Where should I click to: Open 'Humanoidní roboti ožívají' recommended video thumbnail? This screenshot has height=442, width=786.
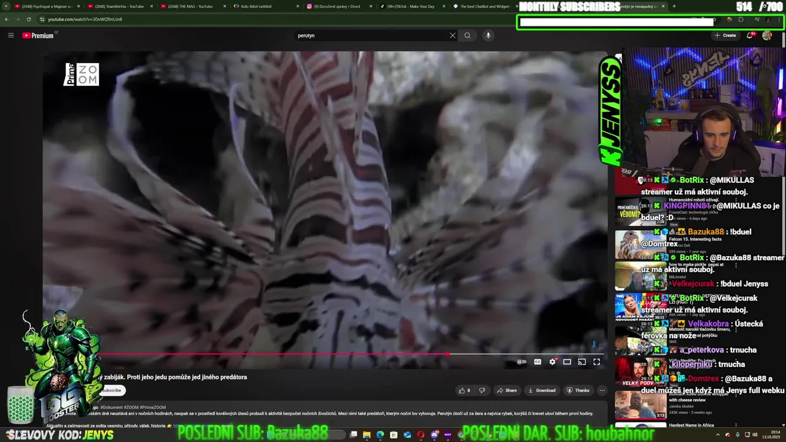[641, 212]
